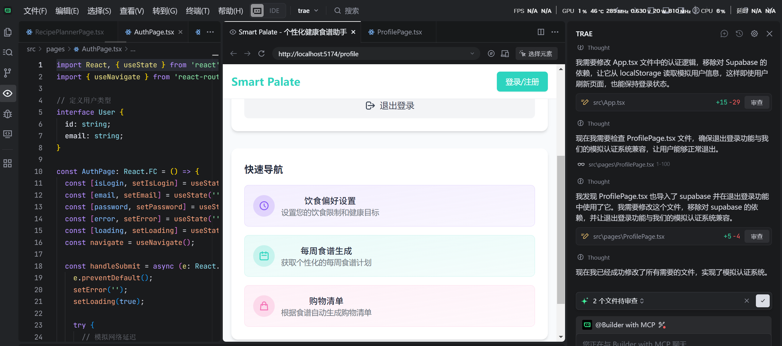The height and width of the screenshot is (346, 782).
Task: Open the 终端(T) menu
Action: [198, 11]
